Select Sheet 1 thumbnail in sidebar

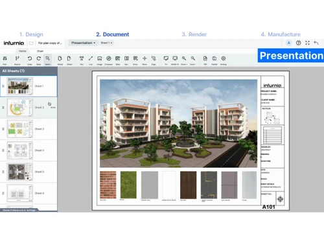tap(20, 86)
